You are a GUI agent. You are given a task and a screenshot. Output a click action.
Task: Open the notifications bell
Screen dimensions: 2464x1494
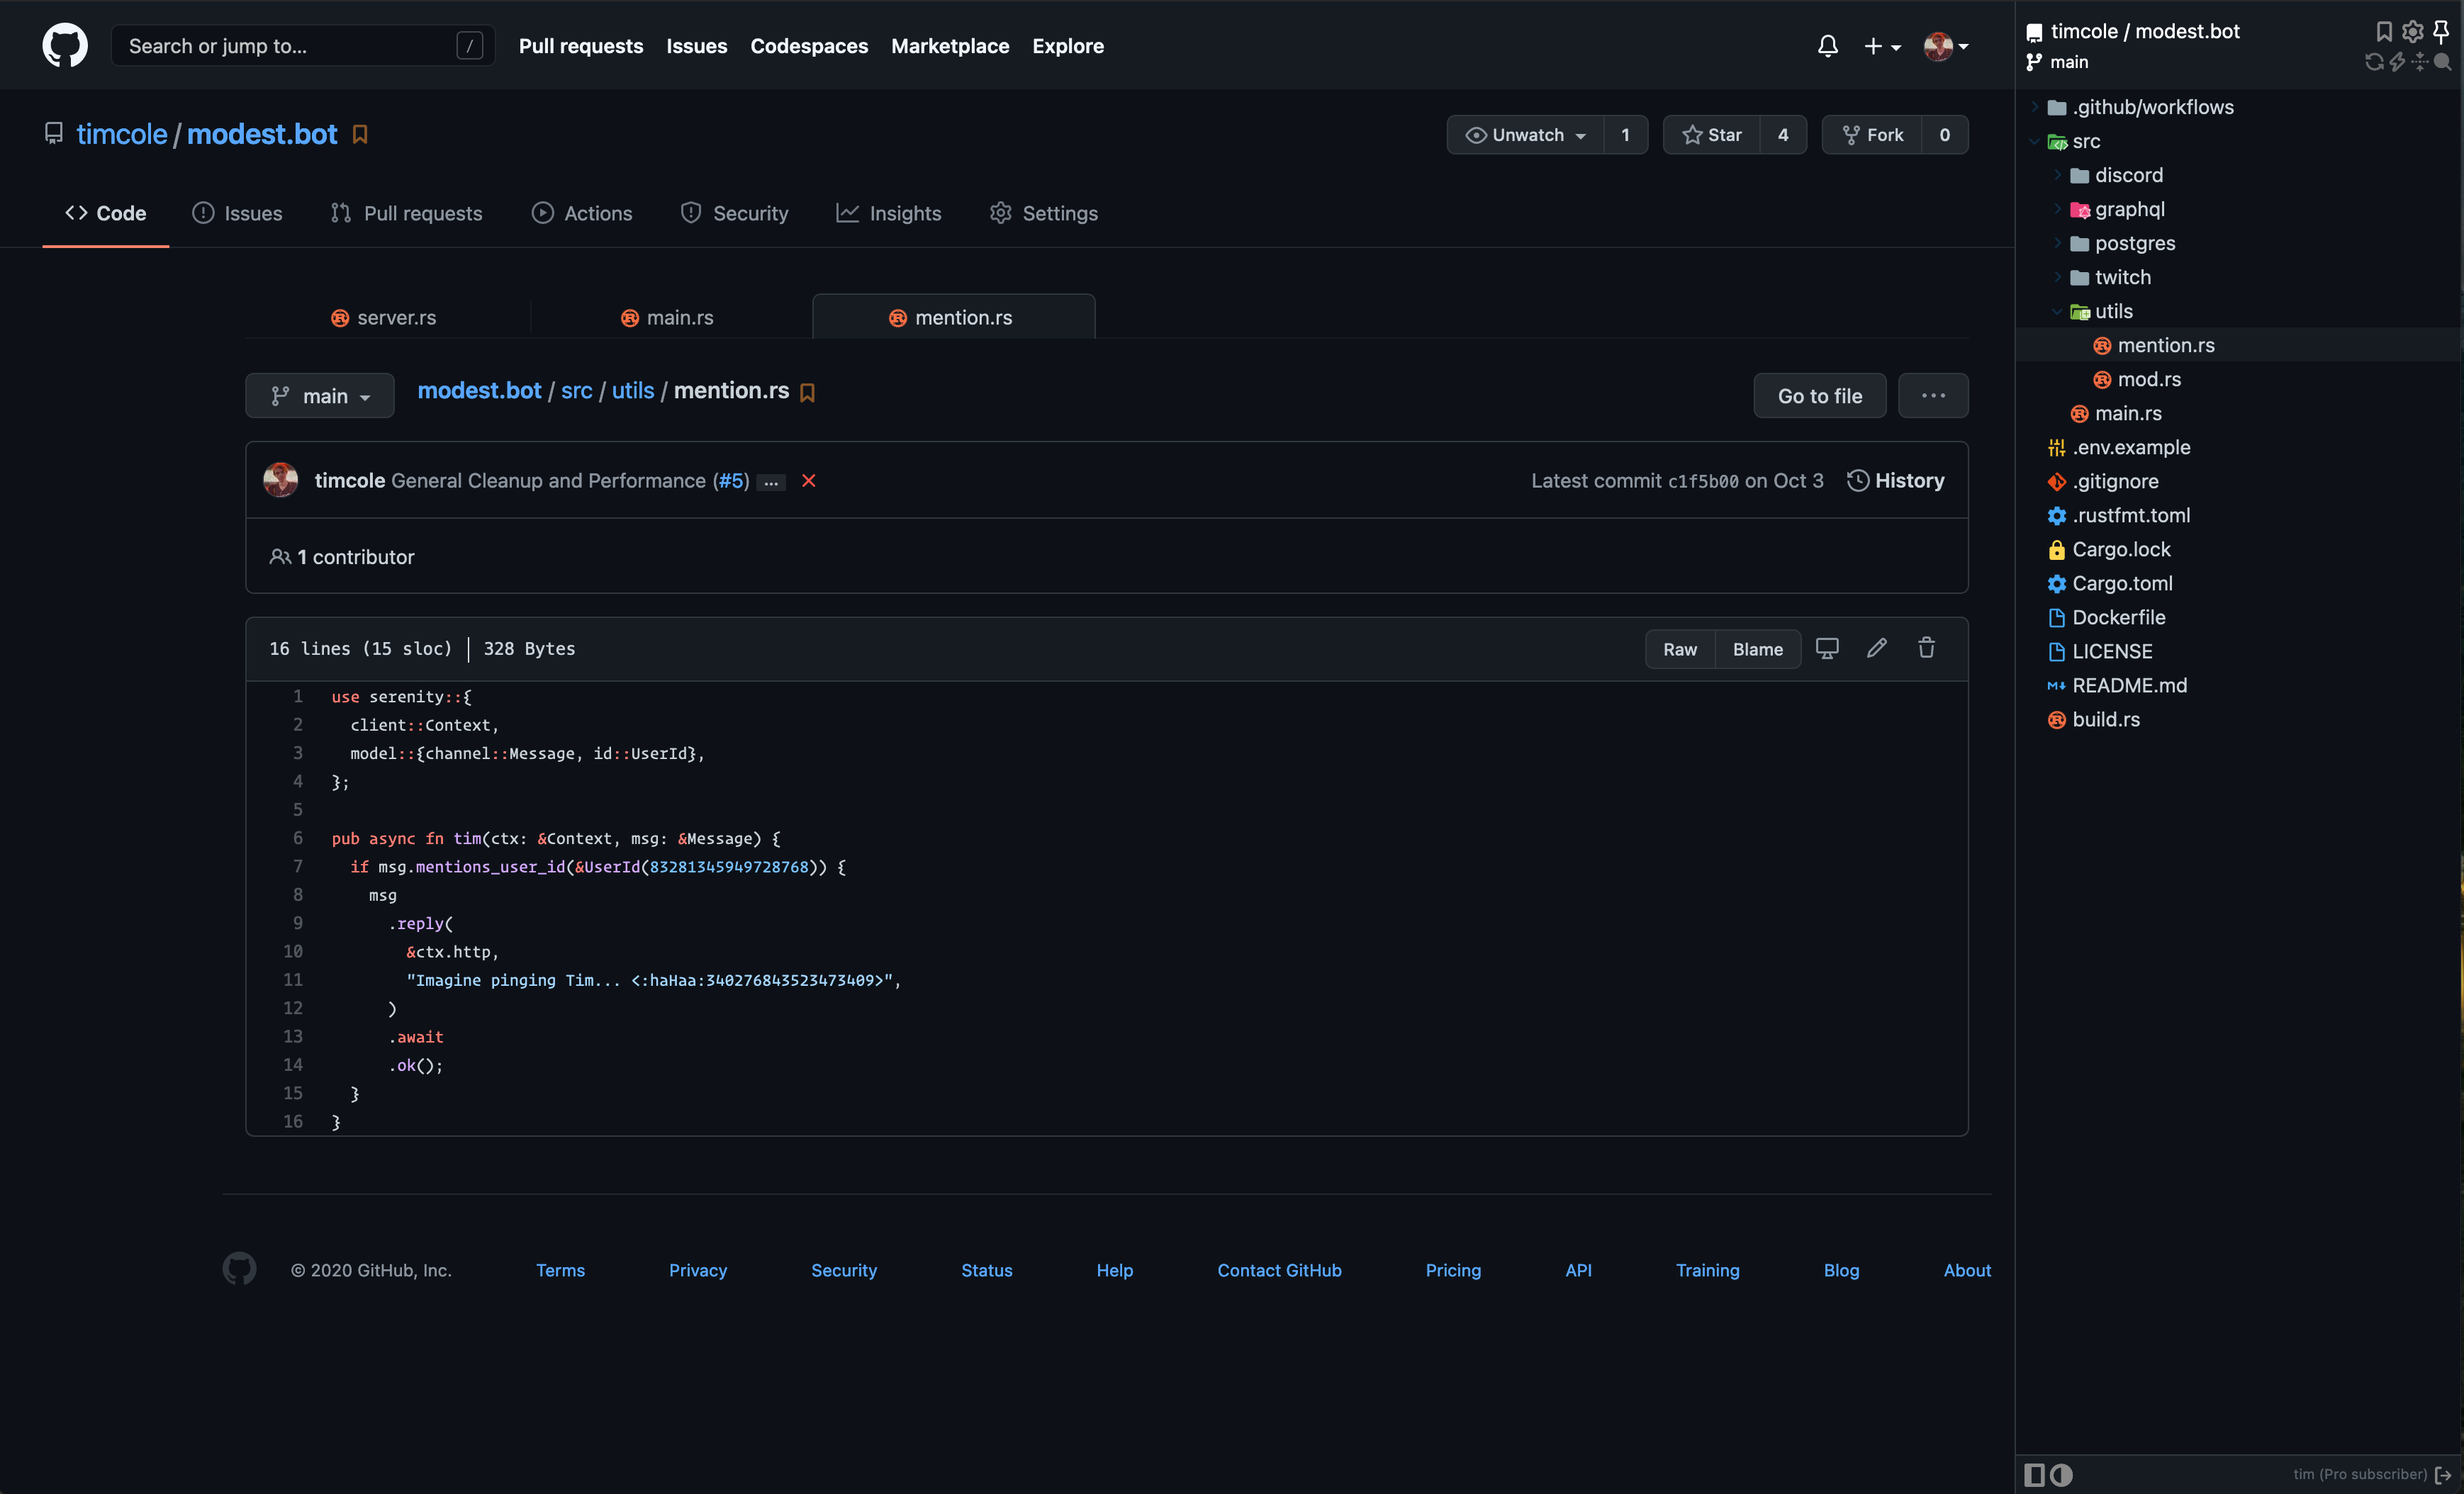pos(1827,46)
